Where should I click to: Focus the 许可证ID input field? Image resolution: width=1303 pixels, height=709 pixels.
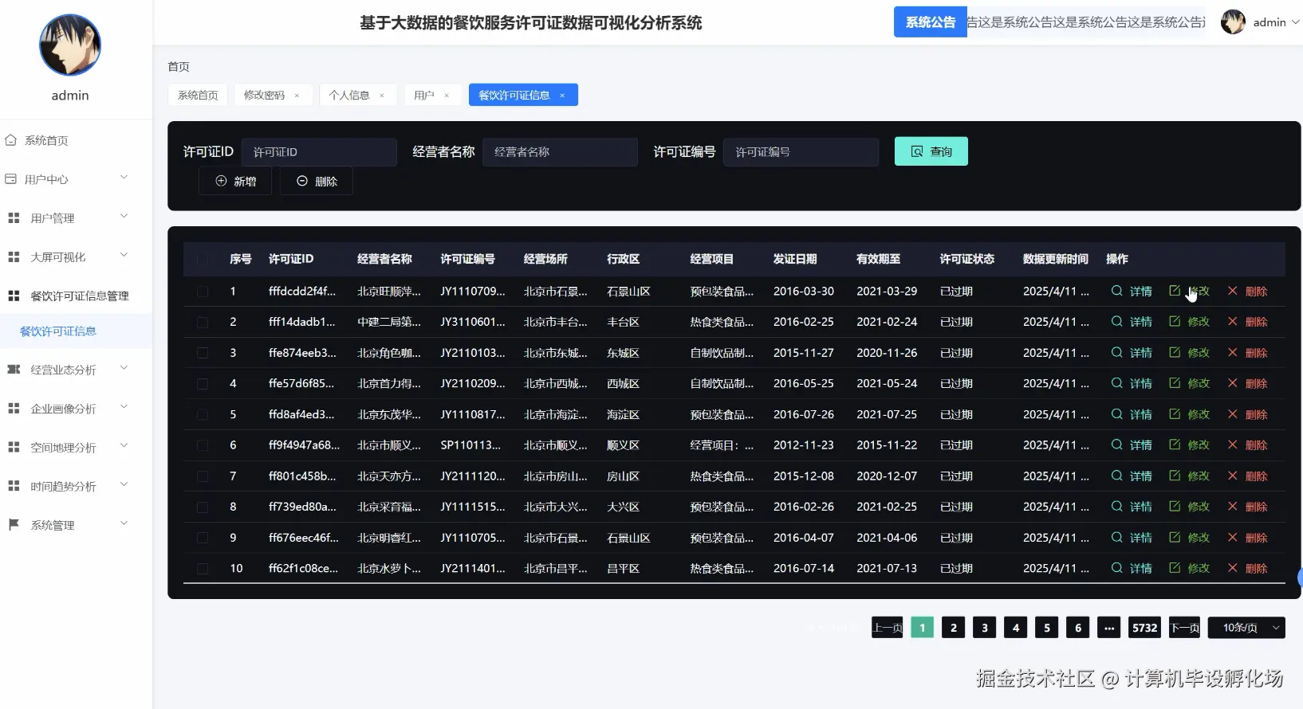(x=319, y=152)
